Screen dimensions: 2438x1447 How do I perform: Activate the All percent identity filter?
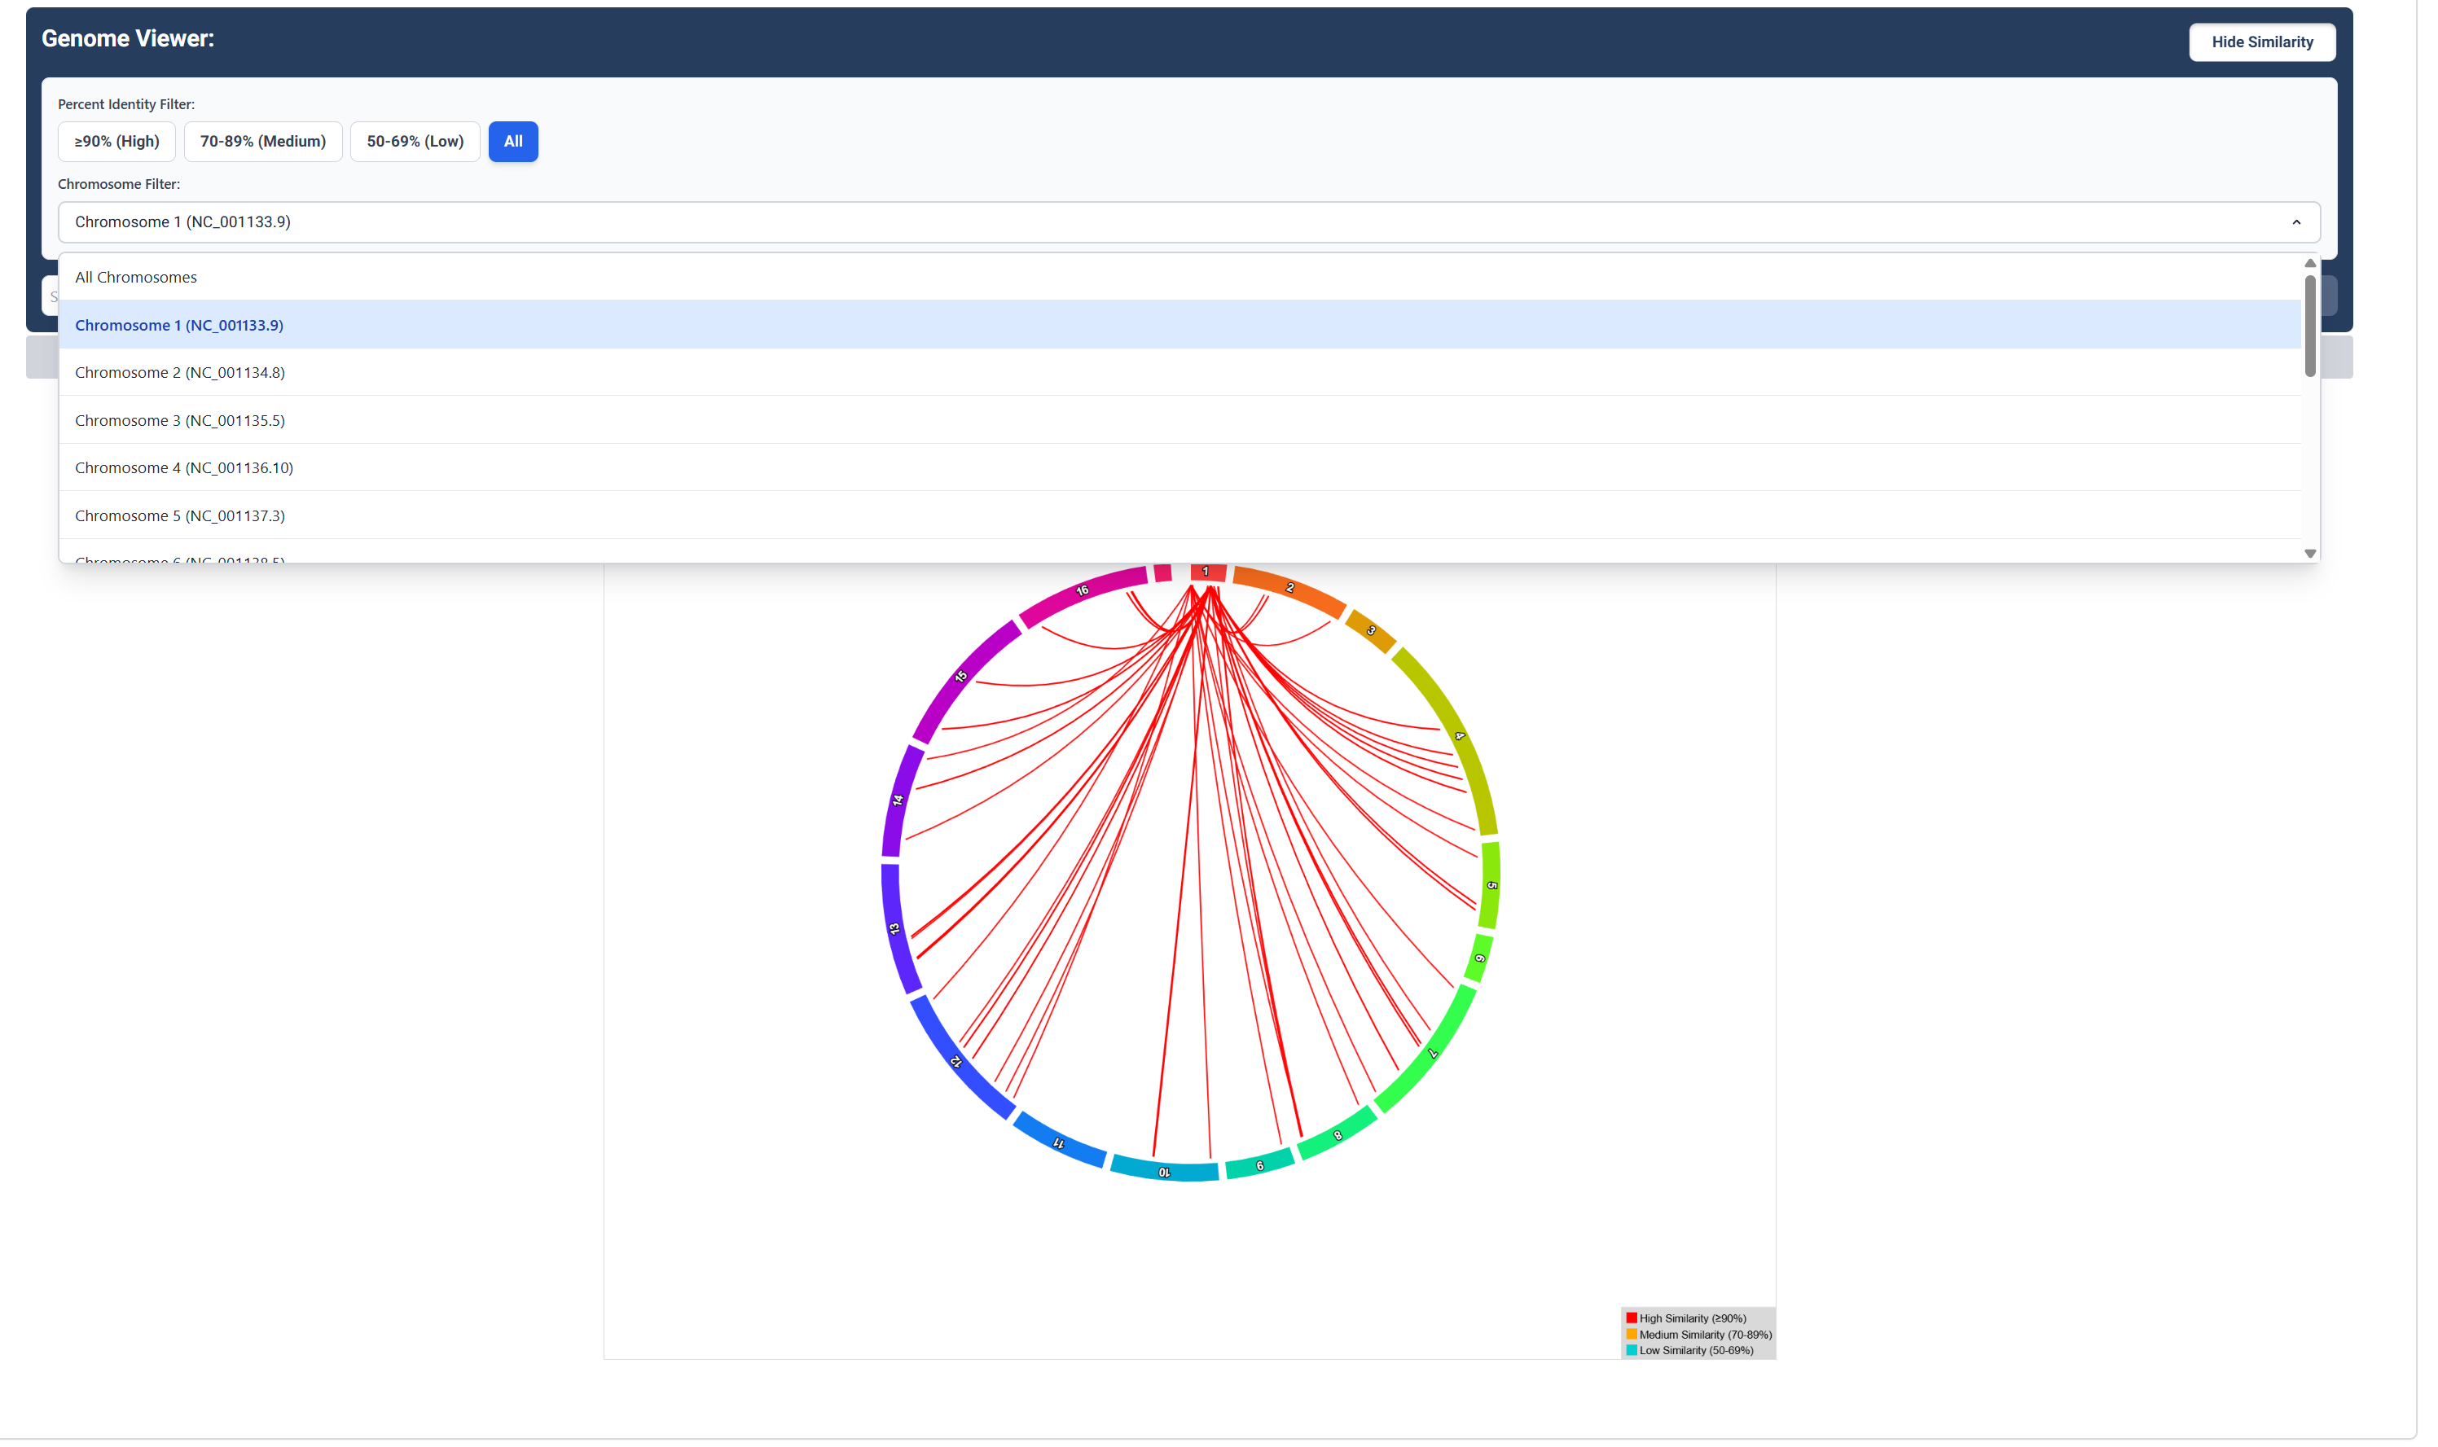point(513,142)
